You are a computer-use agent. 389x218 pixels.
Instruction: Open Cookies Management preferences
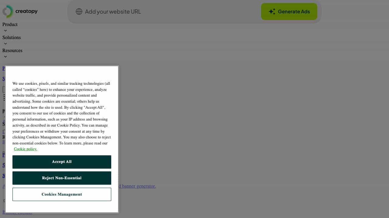62,194
